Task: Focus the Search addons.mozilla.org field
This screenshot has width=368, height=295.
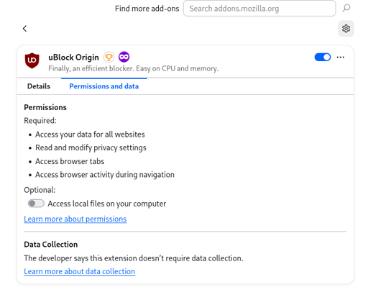Action: pyautogui.click(x=259, y=9)
